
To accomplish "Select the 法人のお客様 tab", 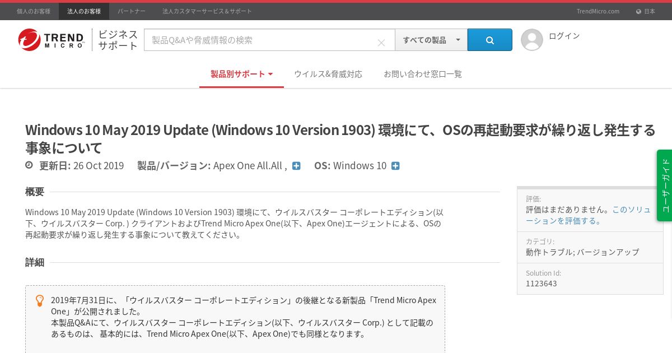I will click(x=84, y=11).
